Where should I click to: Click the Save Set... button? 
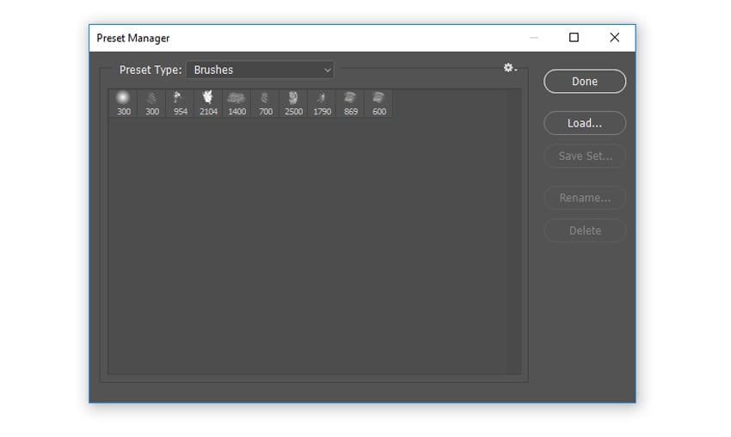(585, 156)
